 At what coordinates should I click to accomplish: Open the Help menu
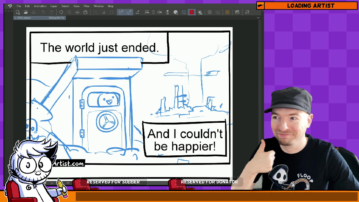(x=110, y=6)
